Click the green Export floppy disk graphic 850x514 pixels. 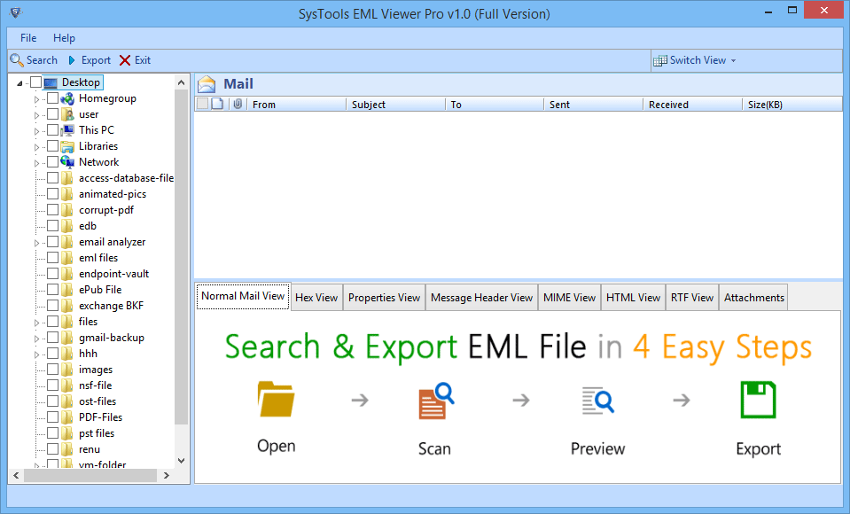click(x=759, y=401)
